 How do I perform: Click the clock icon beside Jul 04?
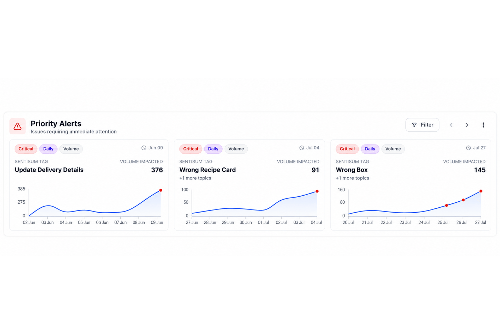(x=302, y=148)
